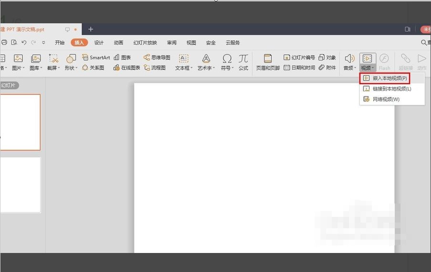The height and width of the screenshot is (272, 431).
Task: Switch to the 设计 design tab
Action: [99, 42]
